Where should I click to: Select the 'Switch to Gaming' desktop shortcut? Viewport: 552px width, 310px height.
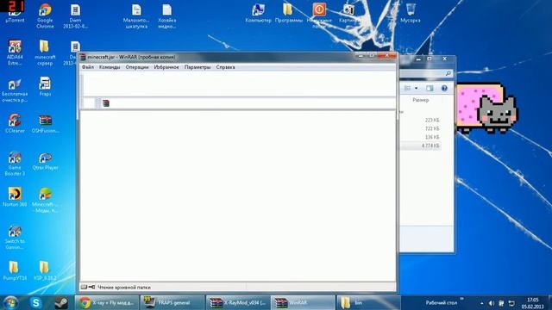(x=15, y=238)
